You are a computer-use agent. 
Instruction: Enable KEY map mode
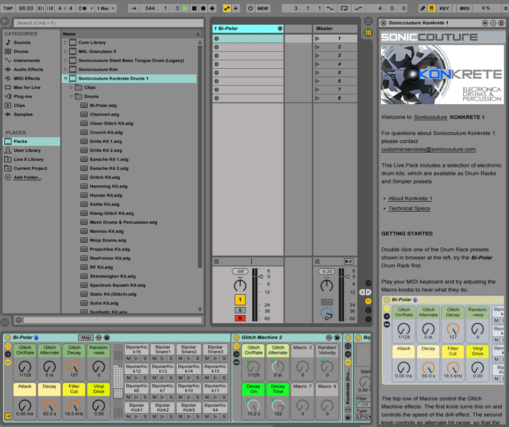(444, 9)
